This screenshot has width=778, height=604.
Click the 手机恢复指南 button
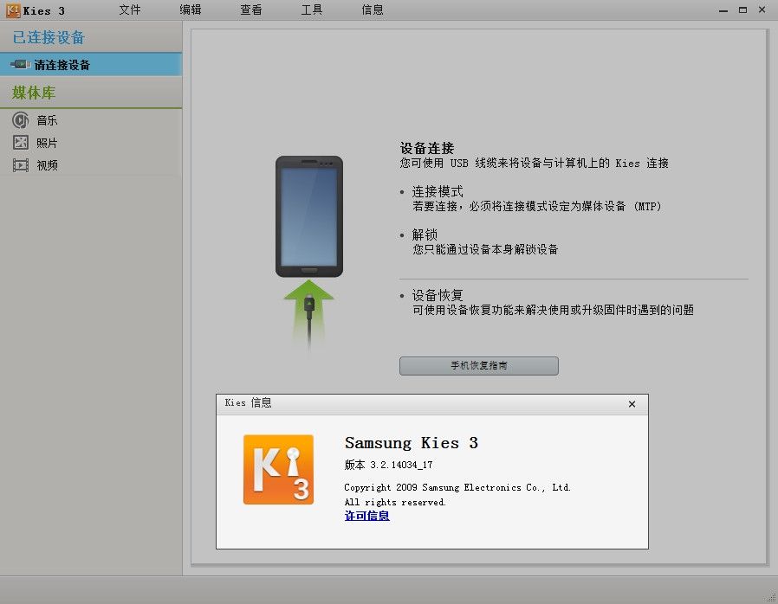pos(479,366)
